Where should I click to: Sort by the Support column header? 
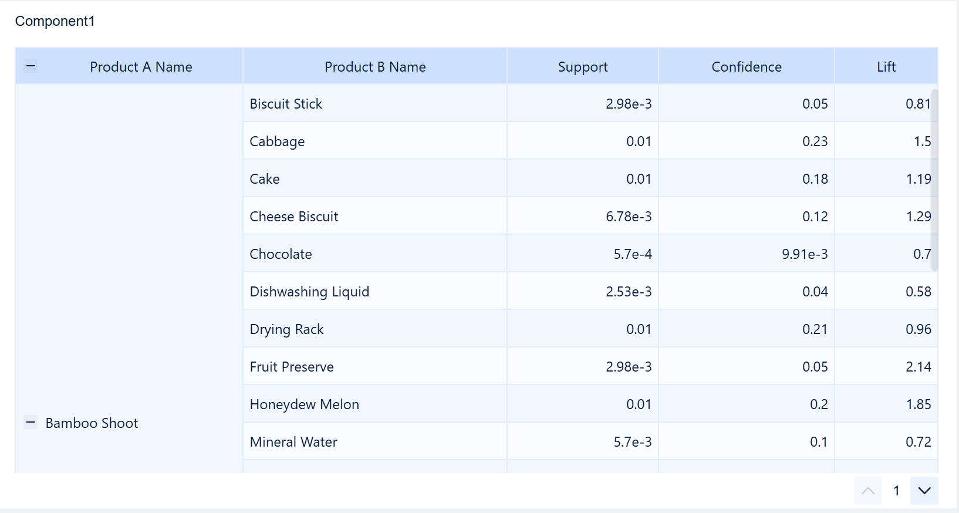coord(582,66)
